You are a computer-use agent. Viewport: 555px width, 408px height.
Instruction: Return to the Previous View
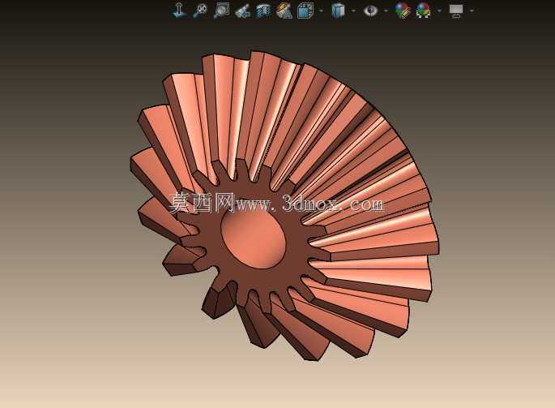click(242, 11)
